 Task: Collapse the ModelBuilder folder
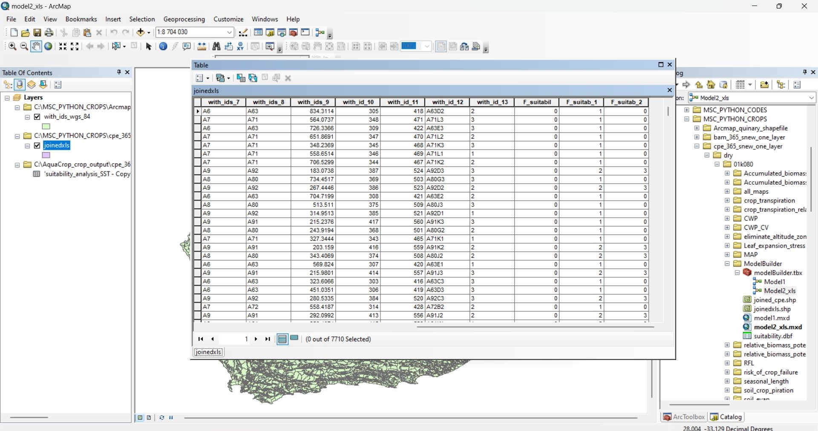click(x=727, y=264)
